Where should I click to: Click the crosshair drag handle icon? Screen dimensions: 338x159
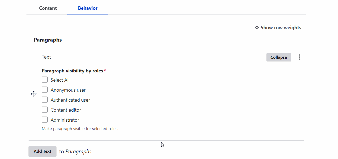pyautogui.click(x=34, y=94)
